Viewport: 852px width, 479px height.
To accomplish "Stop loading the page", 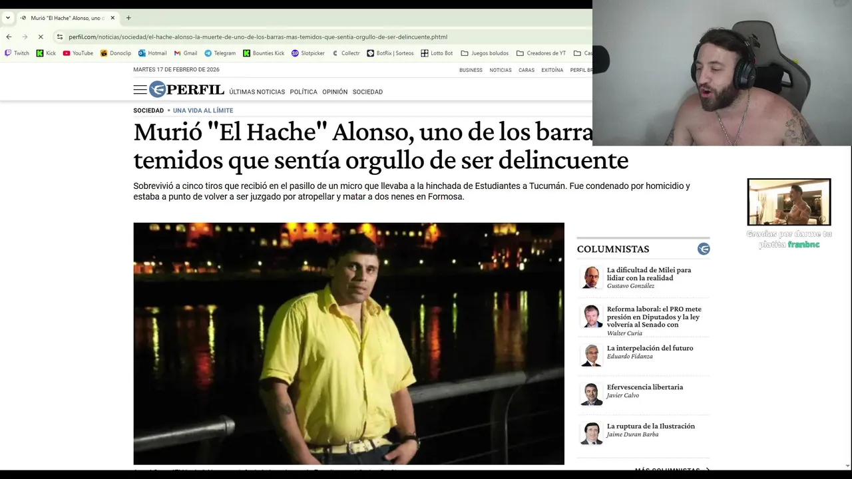I will click(x=40, y=37).
